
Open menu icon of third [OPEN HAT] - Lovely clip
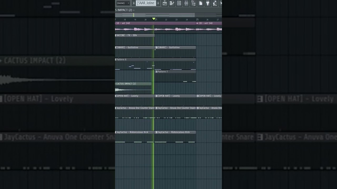pos(198,96)
